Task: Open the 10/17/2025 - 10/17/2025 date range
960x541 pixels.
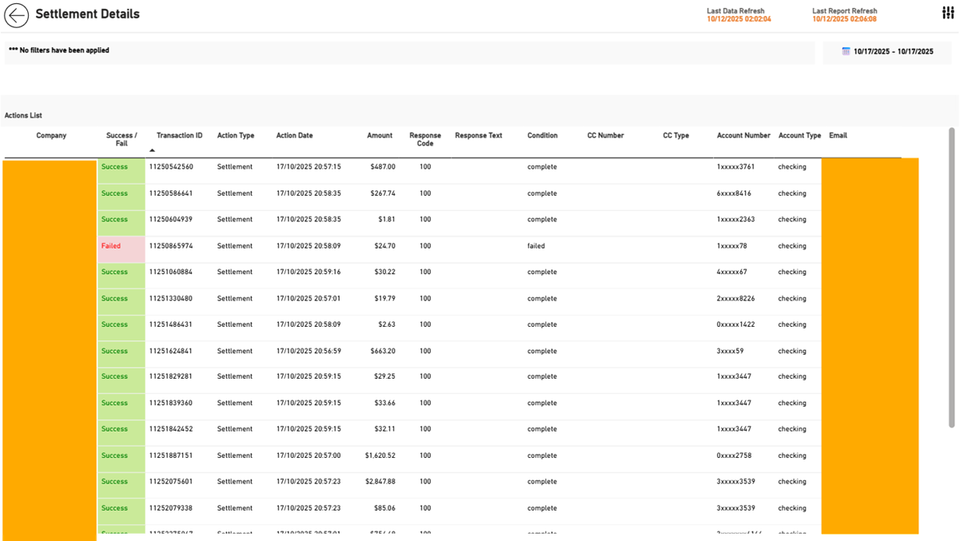Action: pyautogui.click(x=893, y=51)
